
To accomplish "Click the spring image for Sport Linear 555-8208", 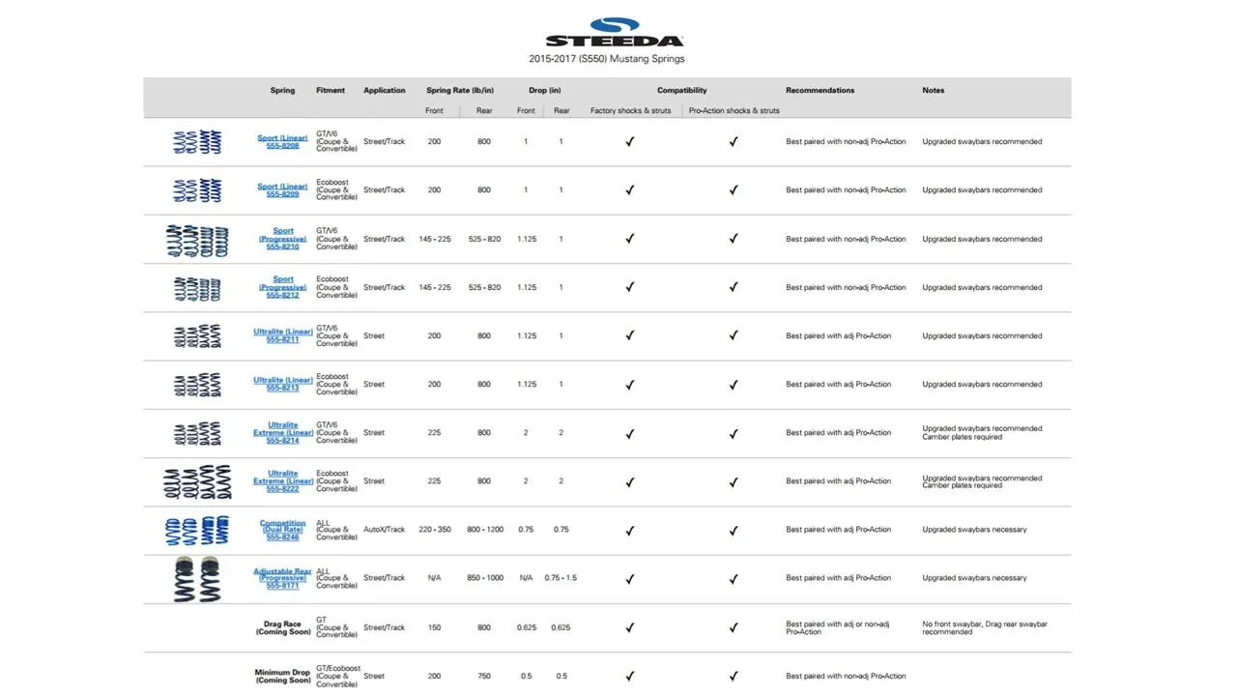I will (197, 141).
